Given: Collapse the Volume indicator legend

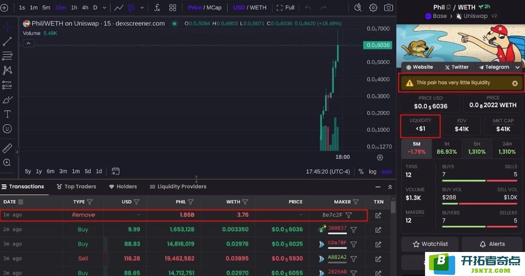Looking at the screenshot, I should click(28, 43).
